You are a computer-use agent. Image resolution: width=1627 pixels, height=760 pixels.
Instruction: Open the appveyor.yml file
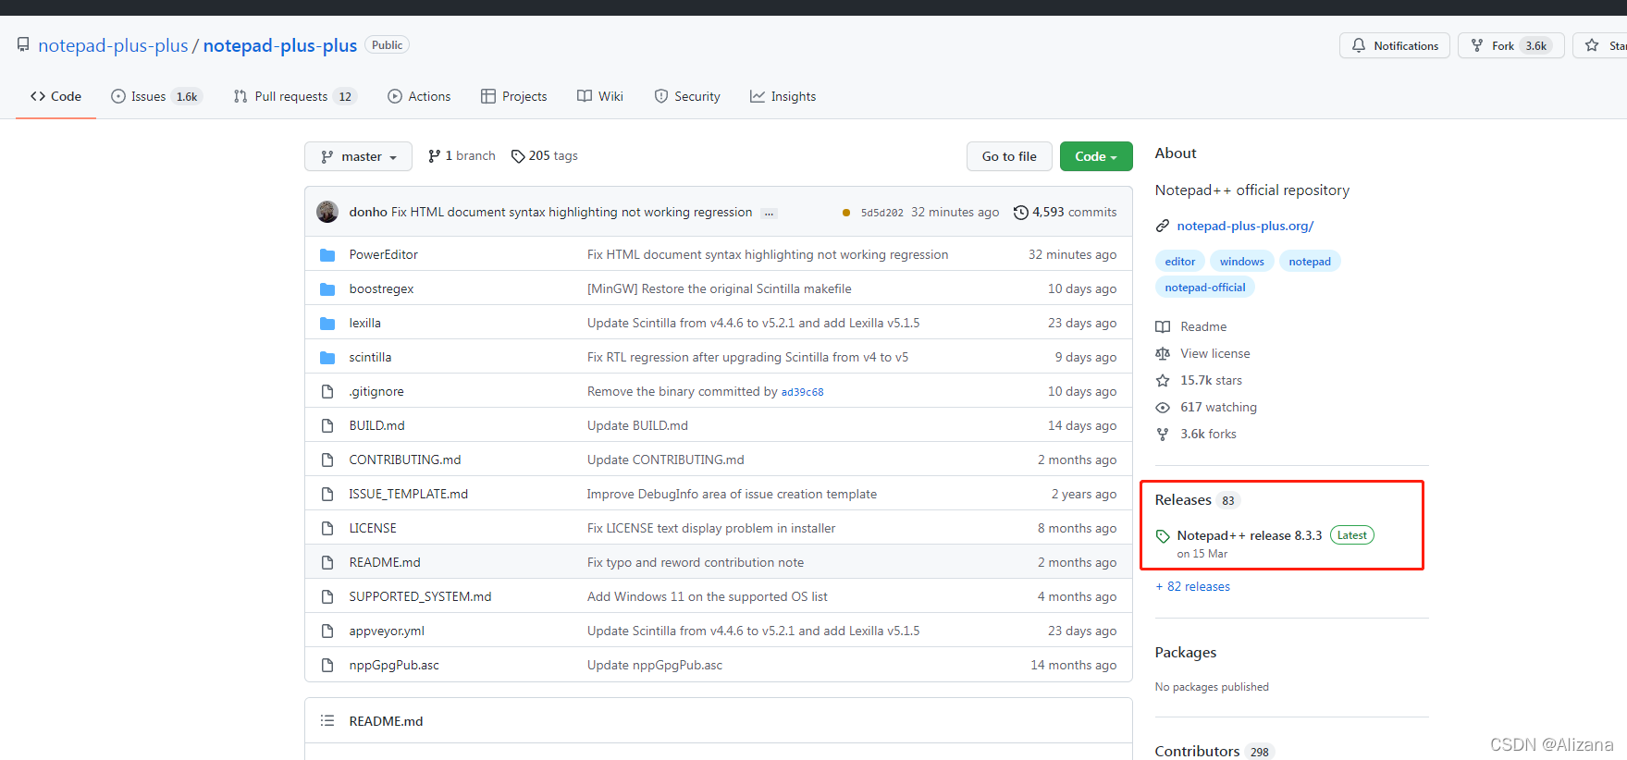pos(387,631)
